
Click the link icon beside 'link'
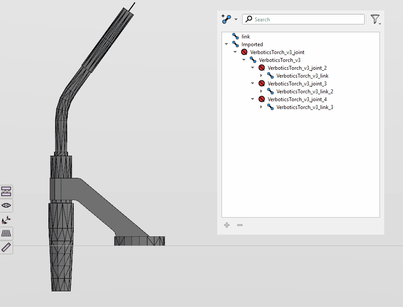pyautogui.click(x=236, y=36)
